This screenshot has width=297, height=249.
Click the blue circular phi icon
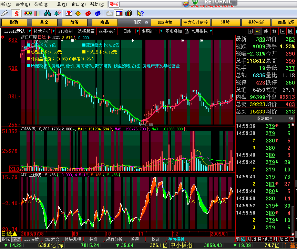pos(98,13)
